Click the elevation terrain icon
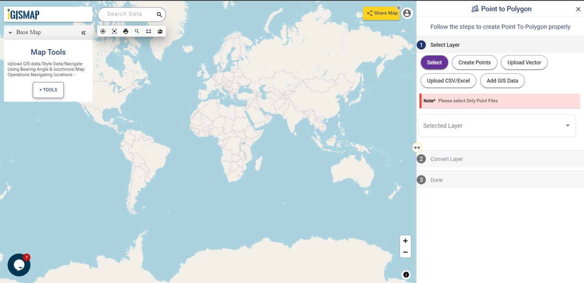584x283 pixels. 159,31
